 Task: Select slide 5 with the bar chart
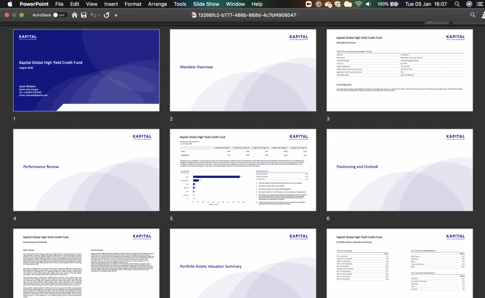click(x=243, y=170)
